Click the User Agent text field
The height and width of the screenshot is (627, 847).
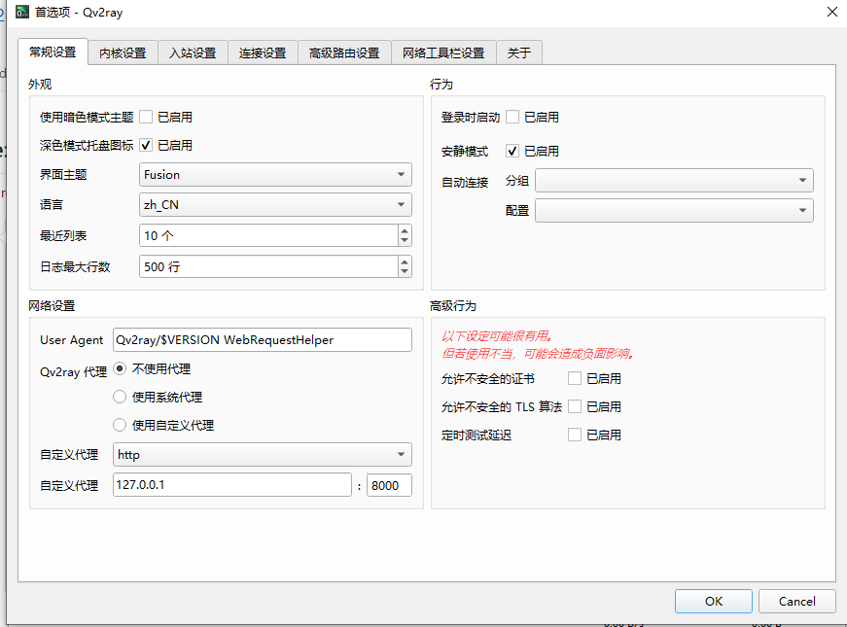263,339
